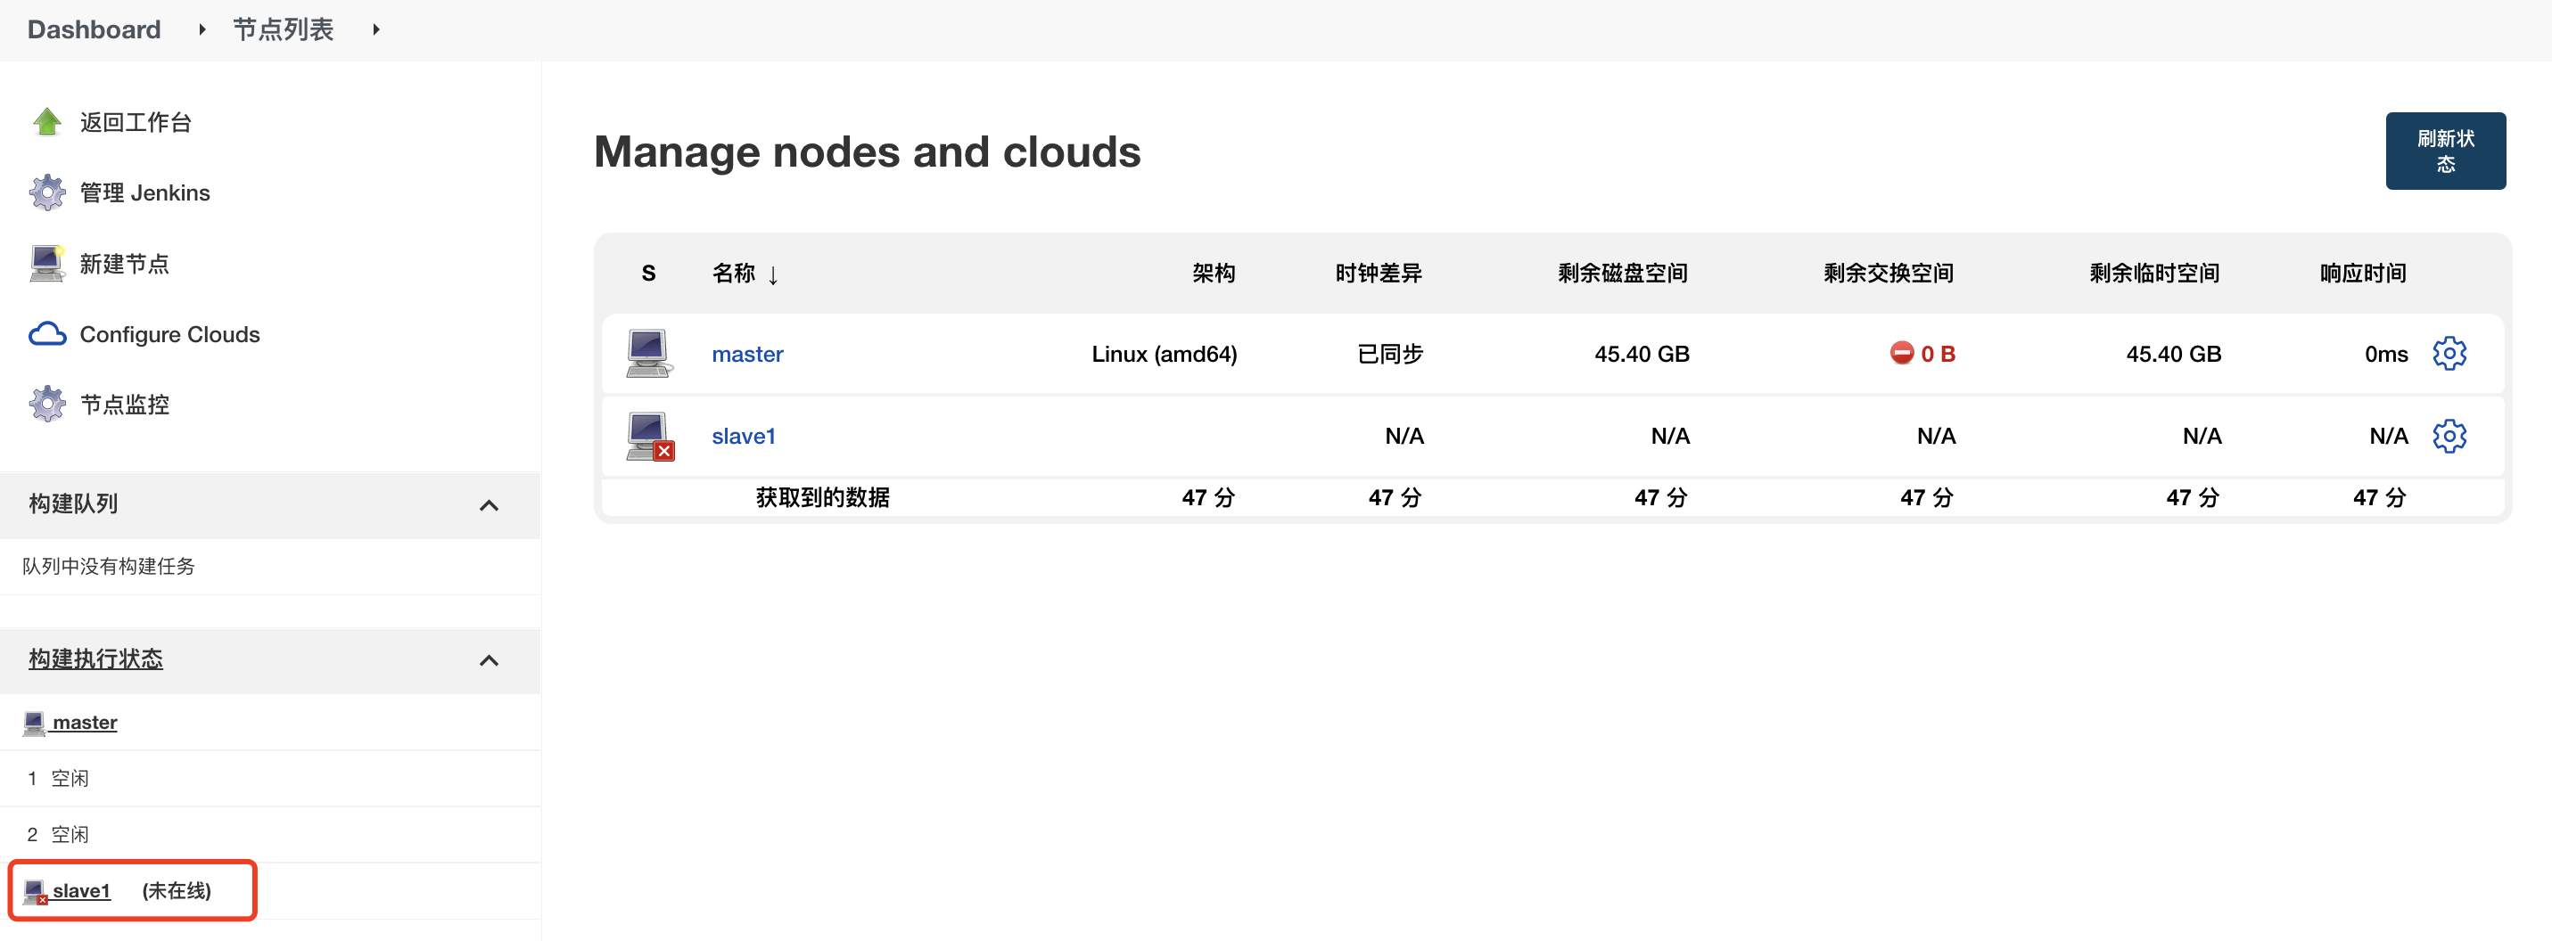Screen dimensions: 2552x941
Task: Click the offline slave1 computer icon in table
Action: click(x=650, y=436)
